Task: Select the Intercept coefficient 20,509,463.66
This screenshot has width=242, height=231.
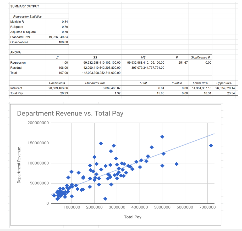Action: click(56, 88)
